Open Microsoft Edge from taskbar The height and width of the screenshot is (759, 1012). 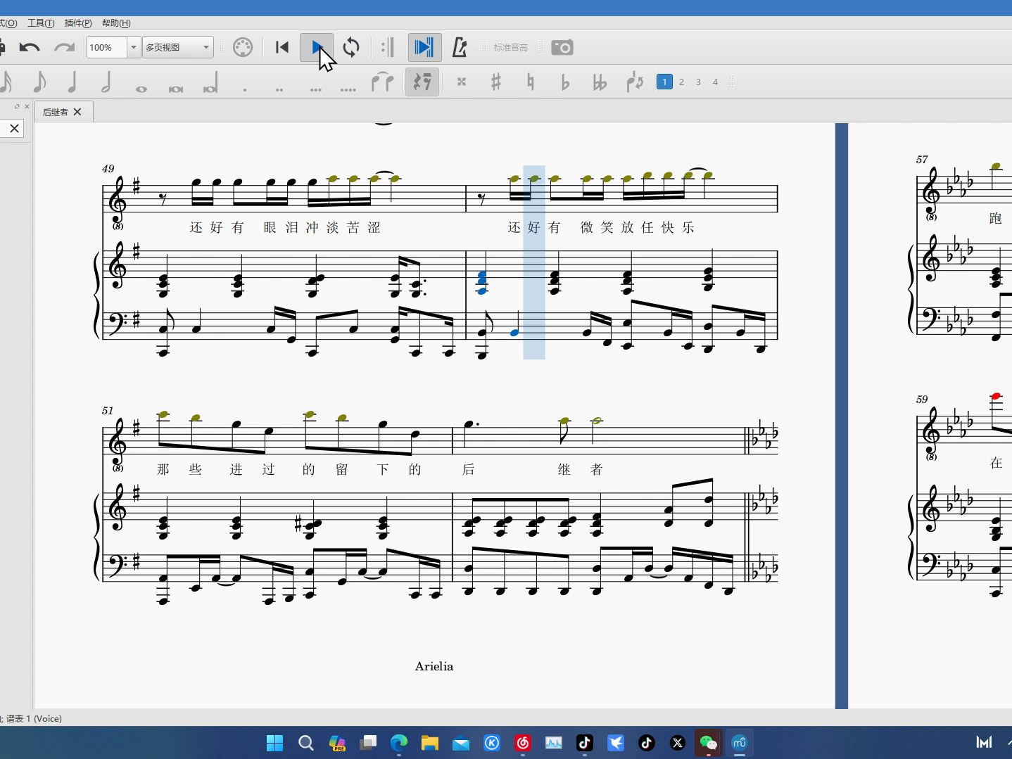399,743
